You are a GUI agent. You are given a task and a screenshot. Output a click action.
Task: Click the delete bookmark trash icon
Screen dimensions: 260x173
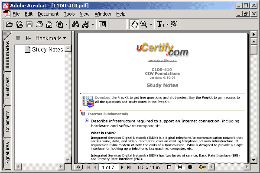(18, 38)
